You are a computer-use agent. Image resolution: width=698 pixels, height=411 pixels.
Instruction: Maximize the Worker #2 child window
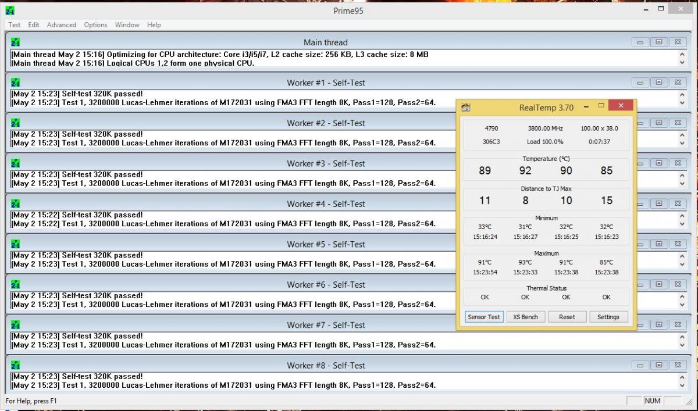point(659,123)
